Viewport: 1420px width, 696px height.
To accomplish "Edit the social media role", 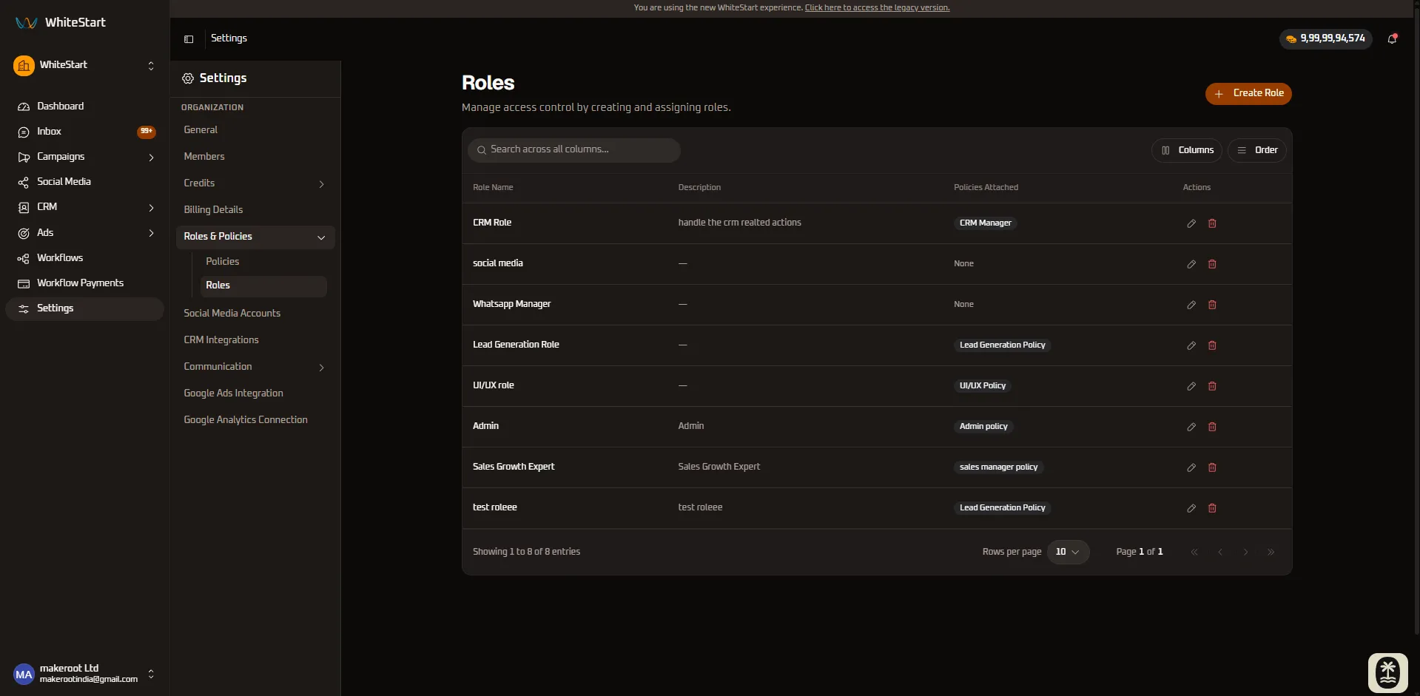I will coord(1191,264).
